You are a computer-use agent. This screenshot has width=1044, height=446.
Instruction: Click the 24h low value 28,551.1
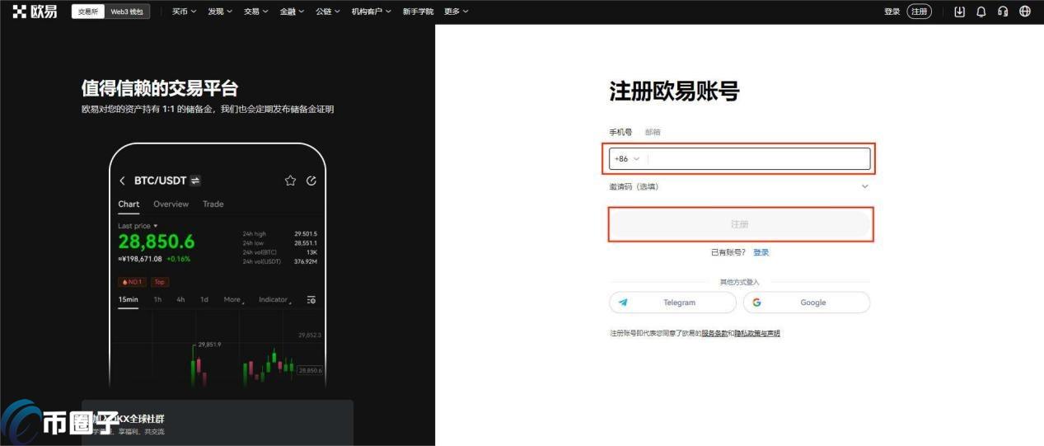point(306,243)
